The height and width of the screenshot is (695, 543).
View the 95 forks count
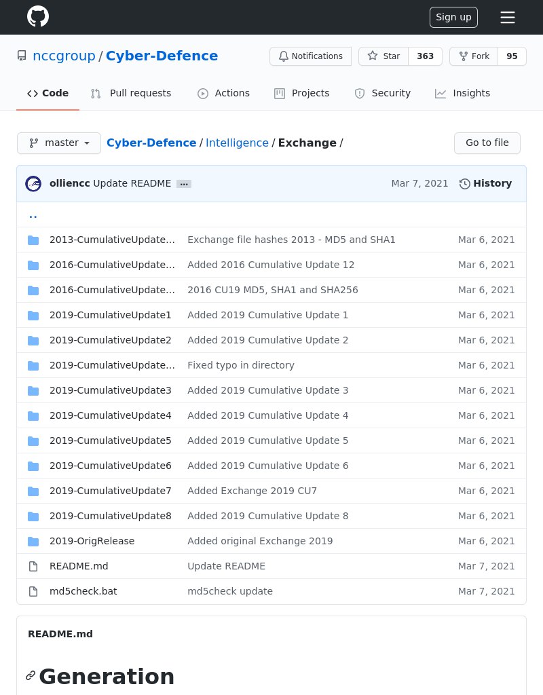(x=512, y=56)
